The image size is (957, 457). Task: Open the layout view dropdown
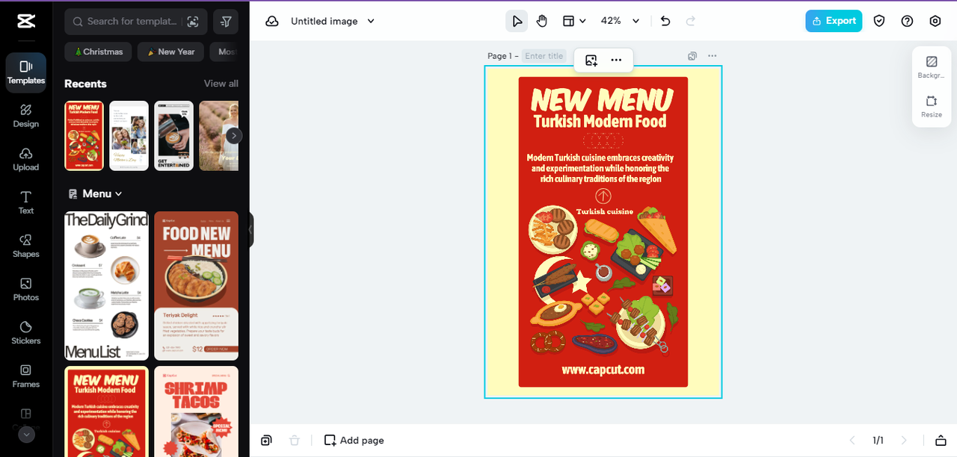(x=574, y=21)
